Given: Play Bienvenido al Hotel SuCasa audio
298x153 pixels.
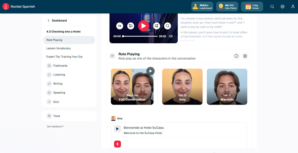Looking at the screenshot, I should click(117, 129).
